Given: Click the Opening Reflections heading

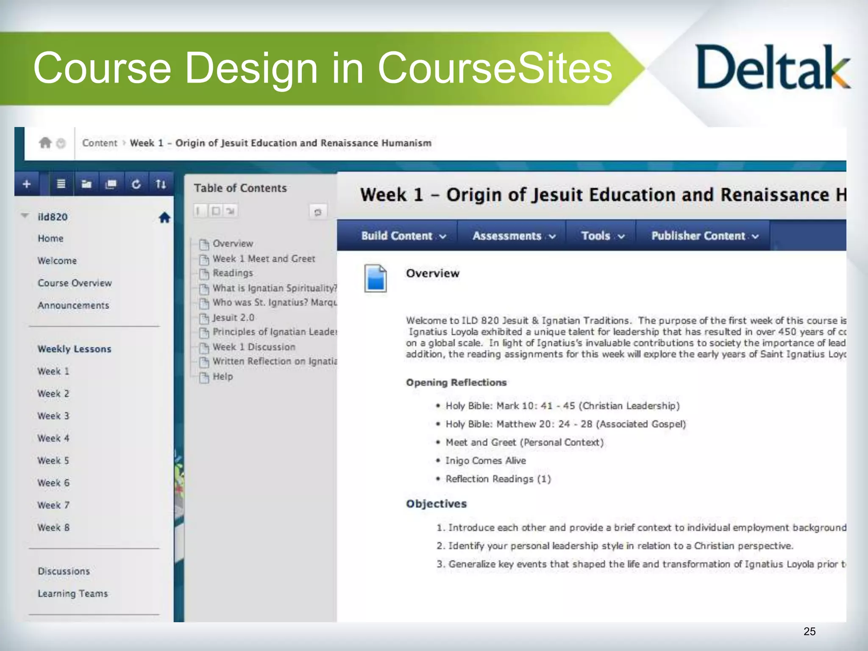Looking at the screenshot, I should pyautogui.click(x=456, y=382).
